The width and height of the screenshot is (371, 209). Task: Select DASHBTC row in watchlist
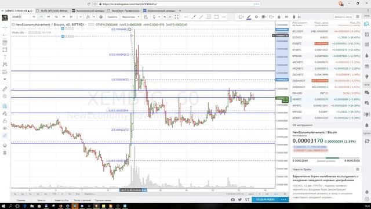(x=326, y=75)
